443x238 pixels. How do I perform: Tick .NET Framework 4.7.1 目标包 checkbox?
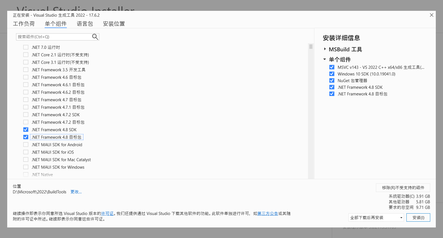point(26,107)
